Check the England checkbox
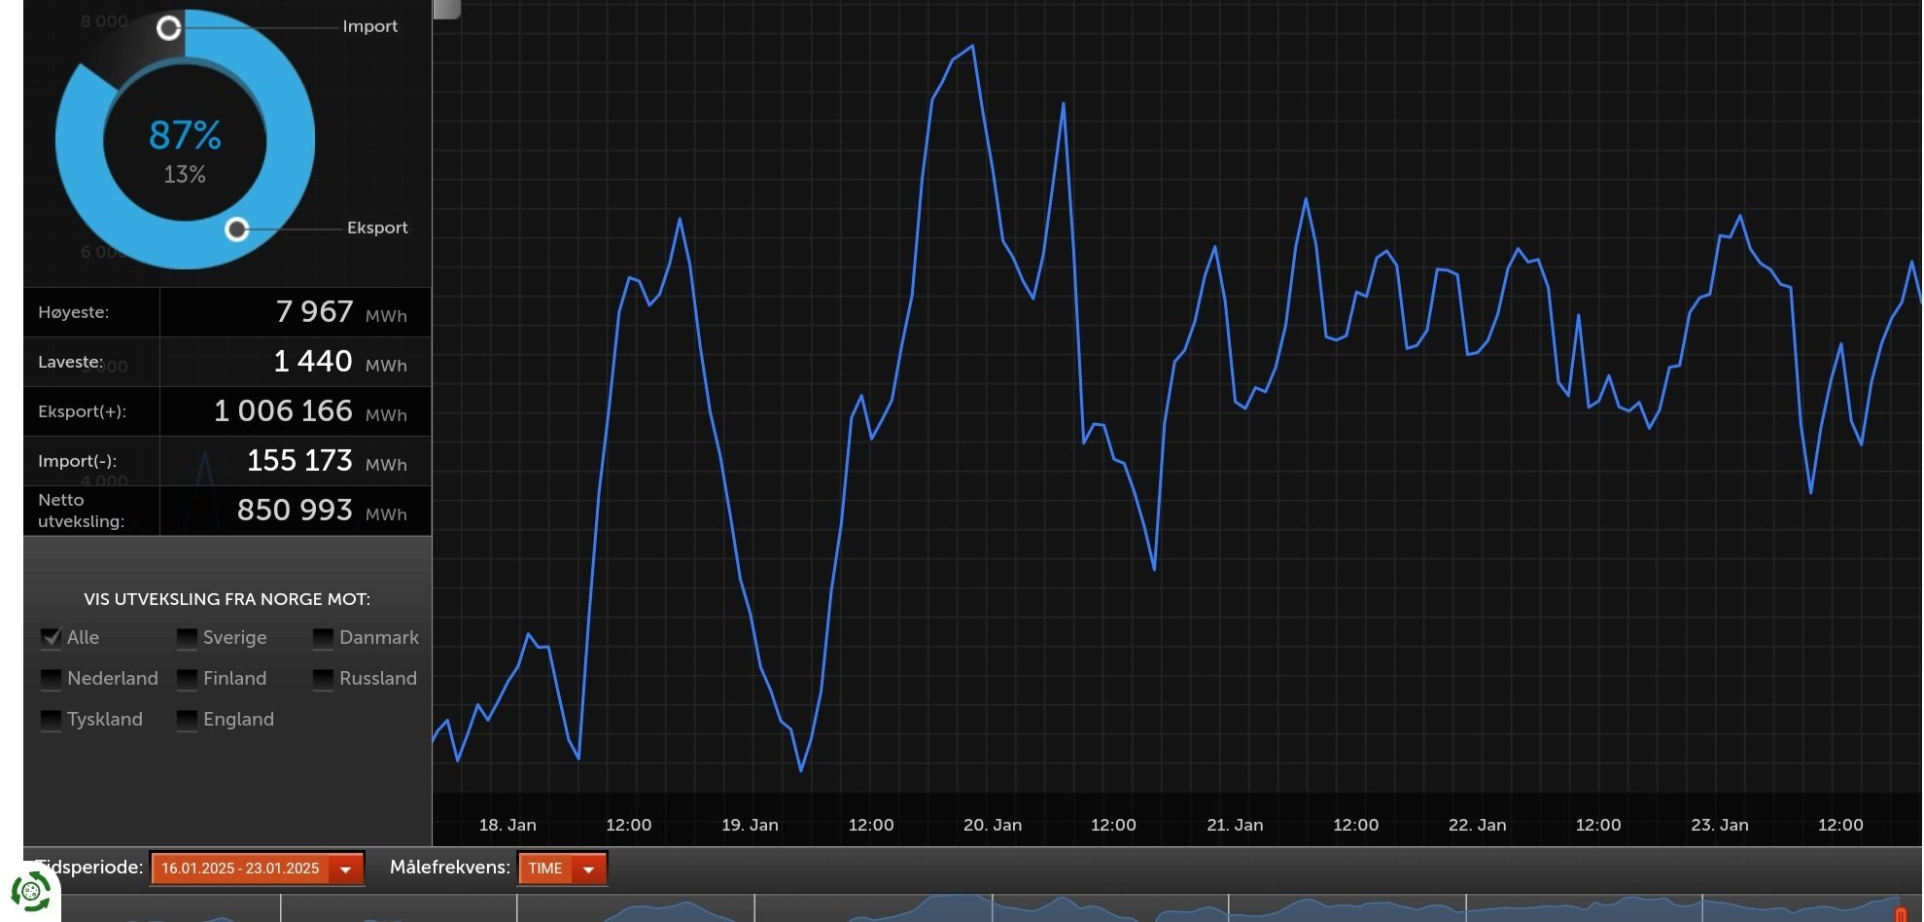The width and height of the screenshot is (1924, 922). pos(187,720)
